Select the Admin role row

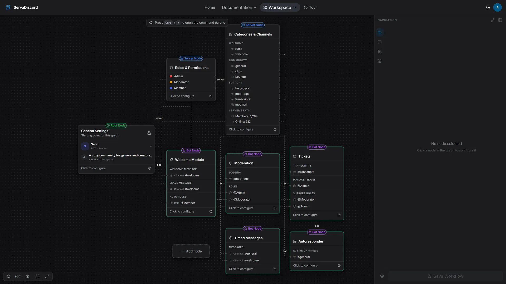[x=191, y=76]
